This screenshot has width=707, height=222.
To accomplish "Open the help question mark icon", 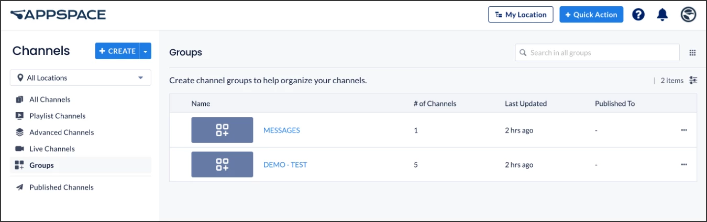I will tap(638, 15).
